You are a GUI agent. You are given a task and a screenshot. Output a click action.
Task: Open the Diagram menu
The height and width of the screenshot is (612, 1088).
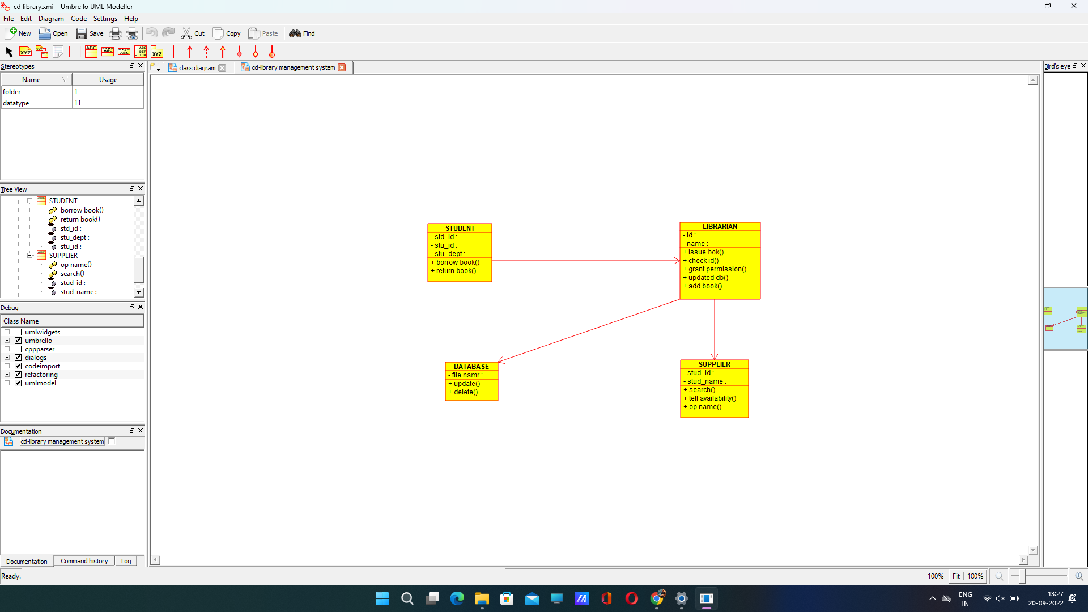click(50, 18)
